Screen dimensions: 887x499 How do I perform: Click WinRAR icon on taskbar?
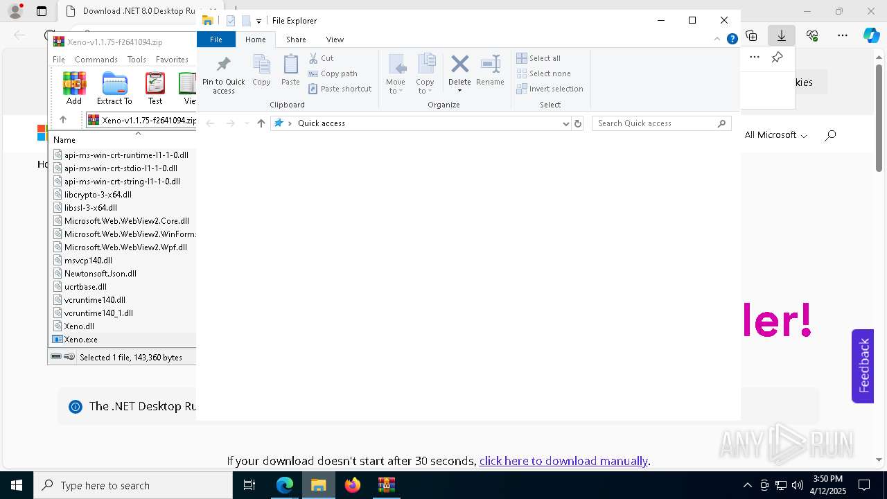[x=387, y=485]
